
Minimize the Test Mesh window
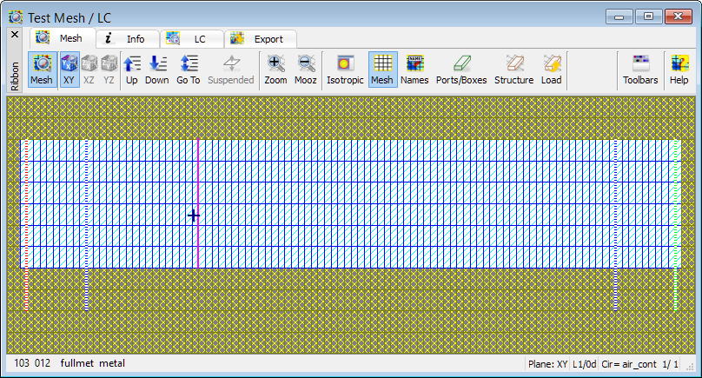[x=619, y=17]
